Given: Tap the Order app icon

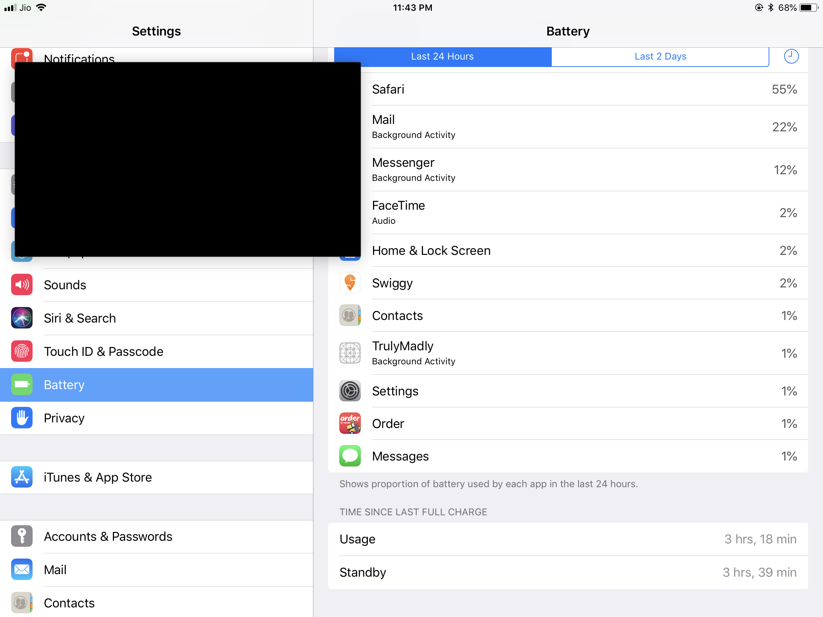Looking at the screenshot, I should (350, 423).
